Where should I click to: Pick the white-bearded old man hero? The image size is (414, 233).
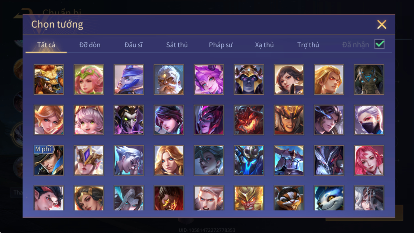tap(169, 80)
